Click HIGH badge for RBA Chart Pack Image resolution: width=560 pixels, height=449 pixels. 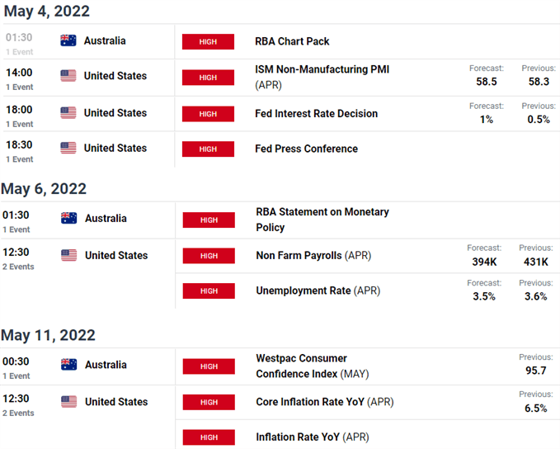[x=208, y=41]
